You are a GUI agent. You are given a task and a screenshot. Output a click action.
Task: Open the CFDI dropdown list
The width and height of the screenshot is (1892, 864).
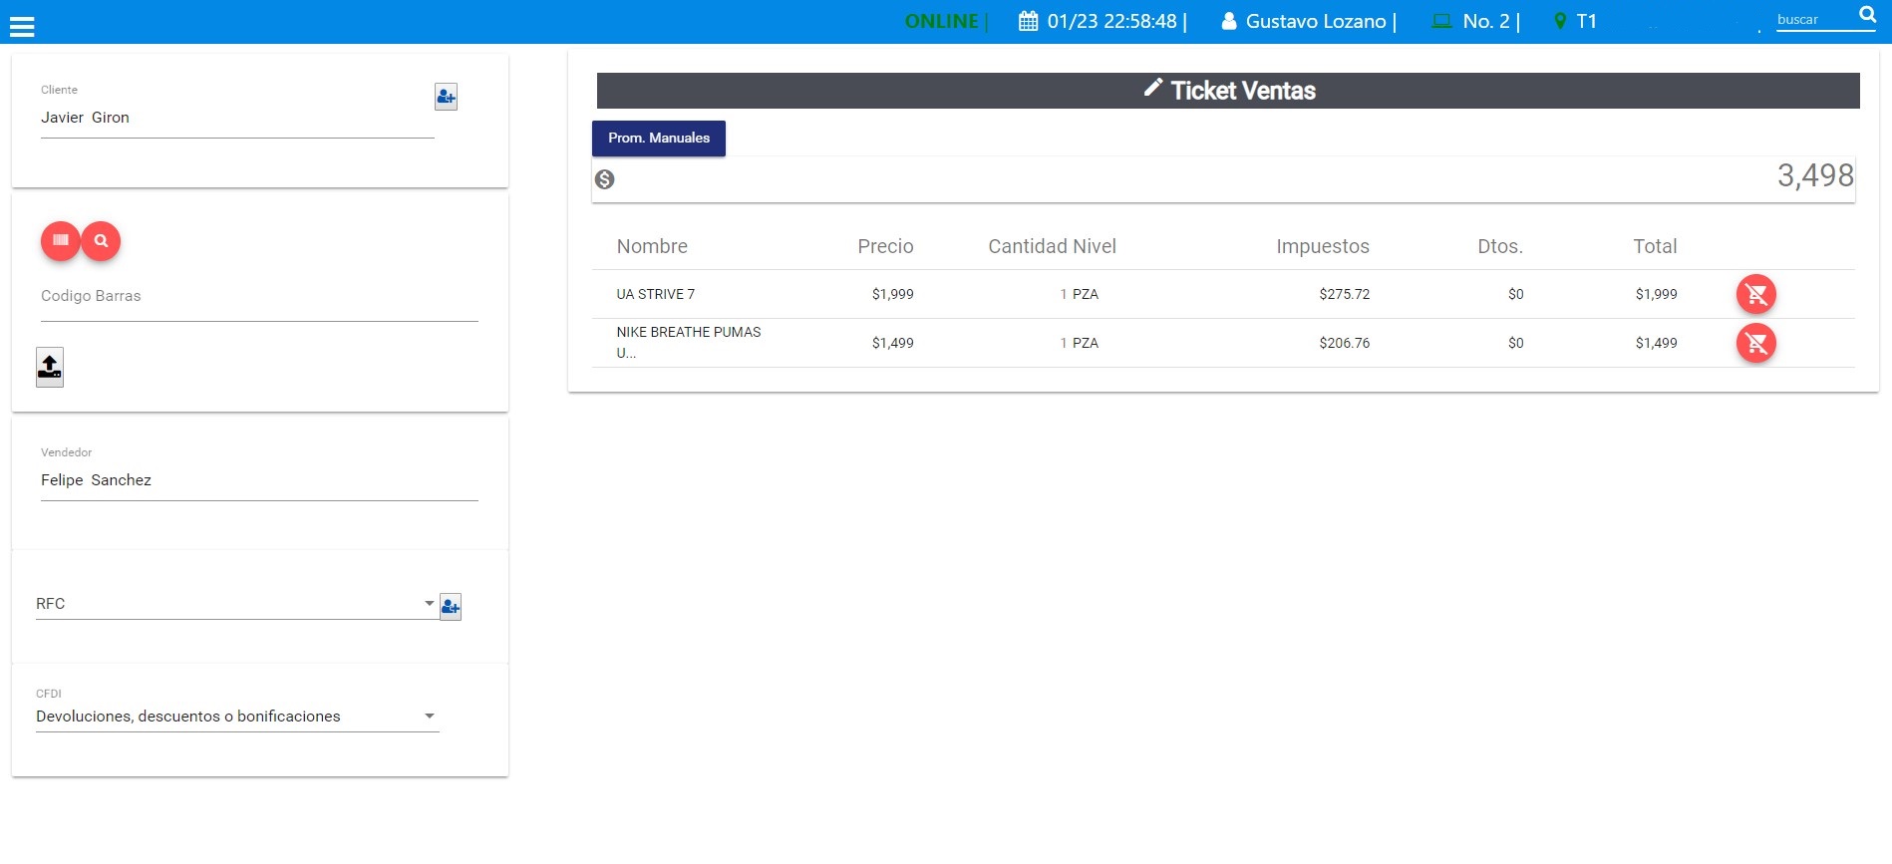(x=429, y=716)
